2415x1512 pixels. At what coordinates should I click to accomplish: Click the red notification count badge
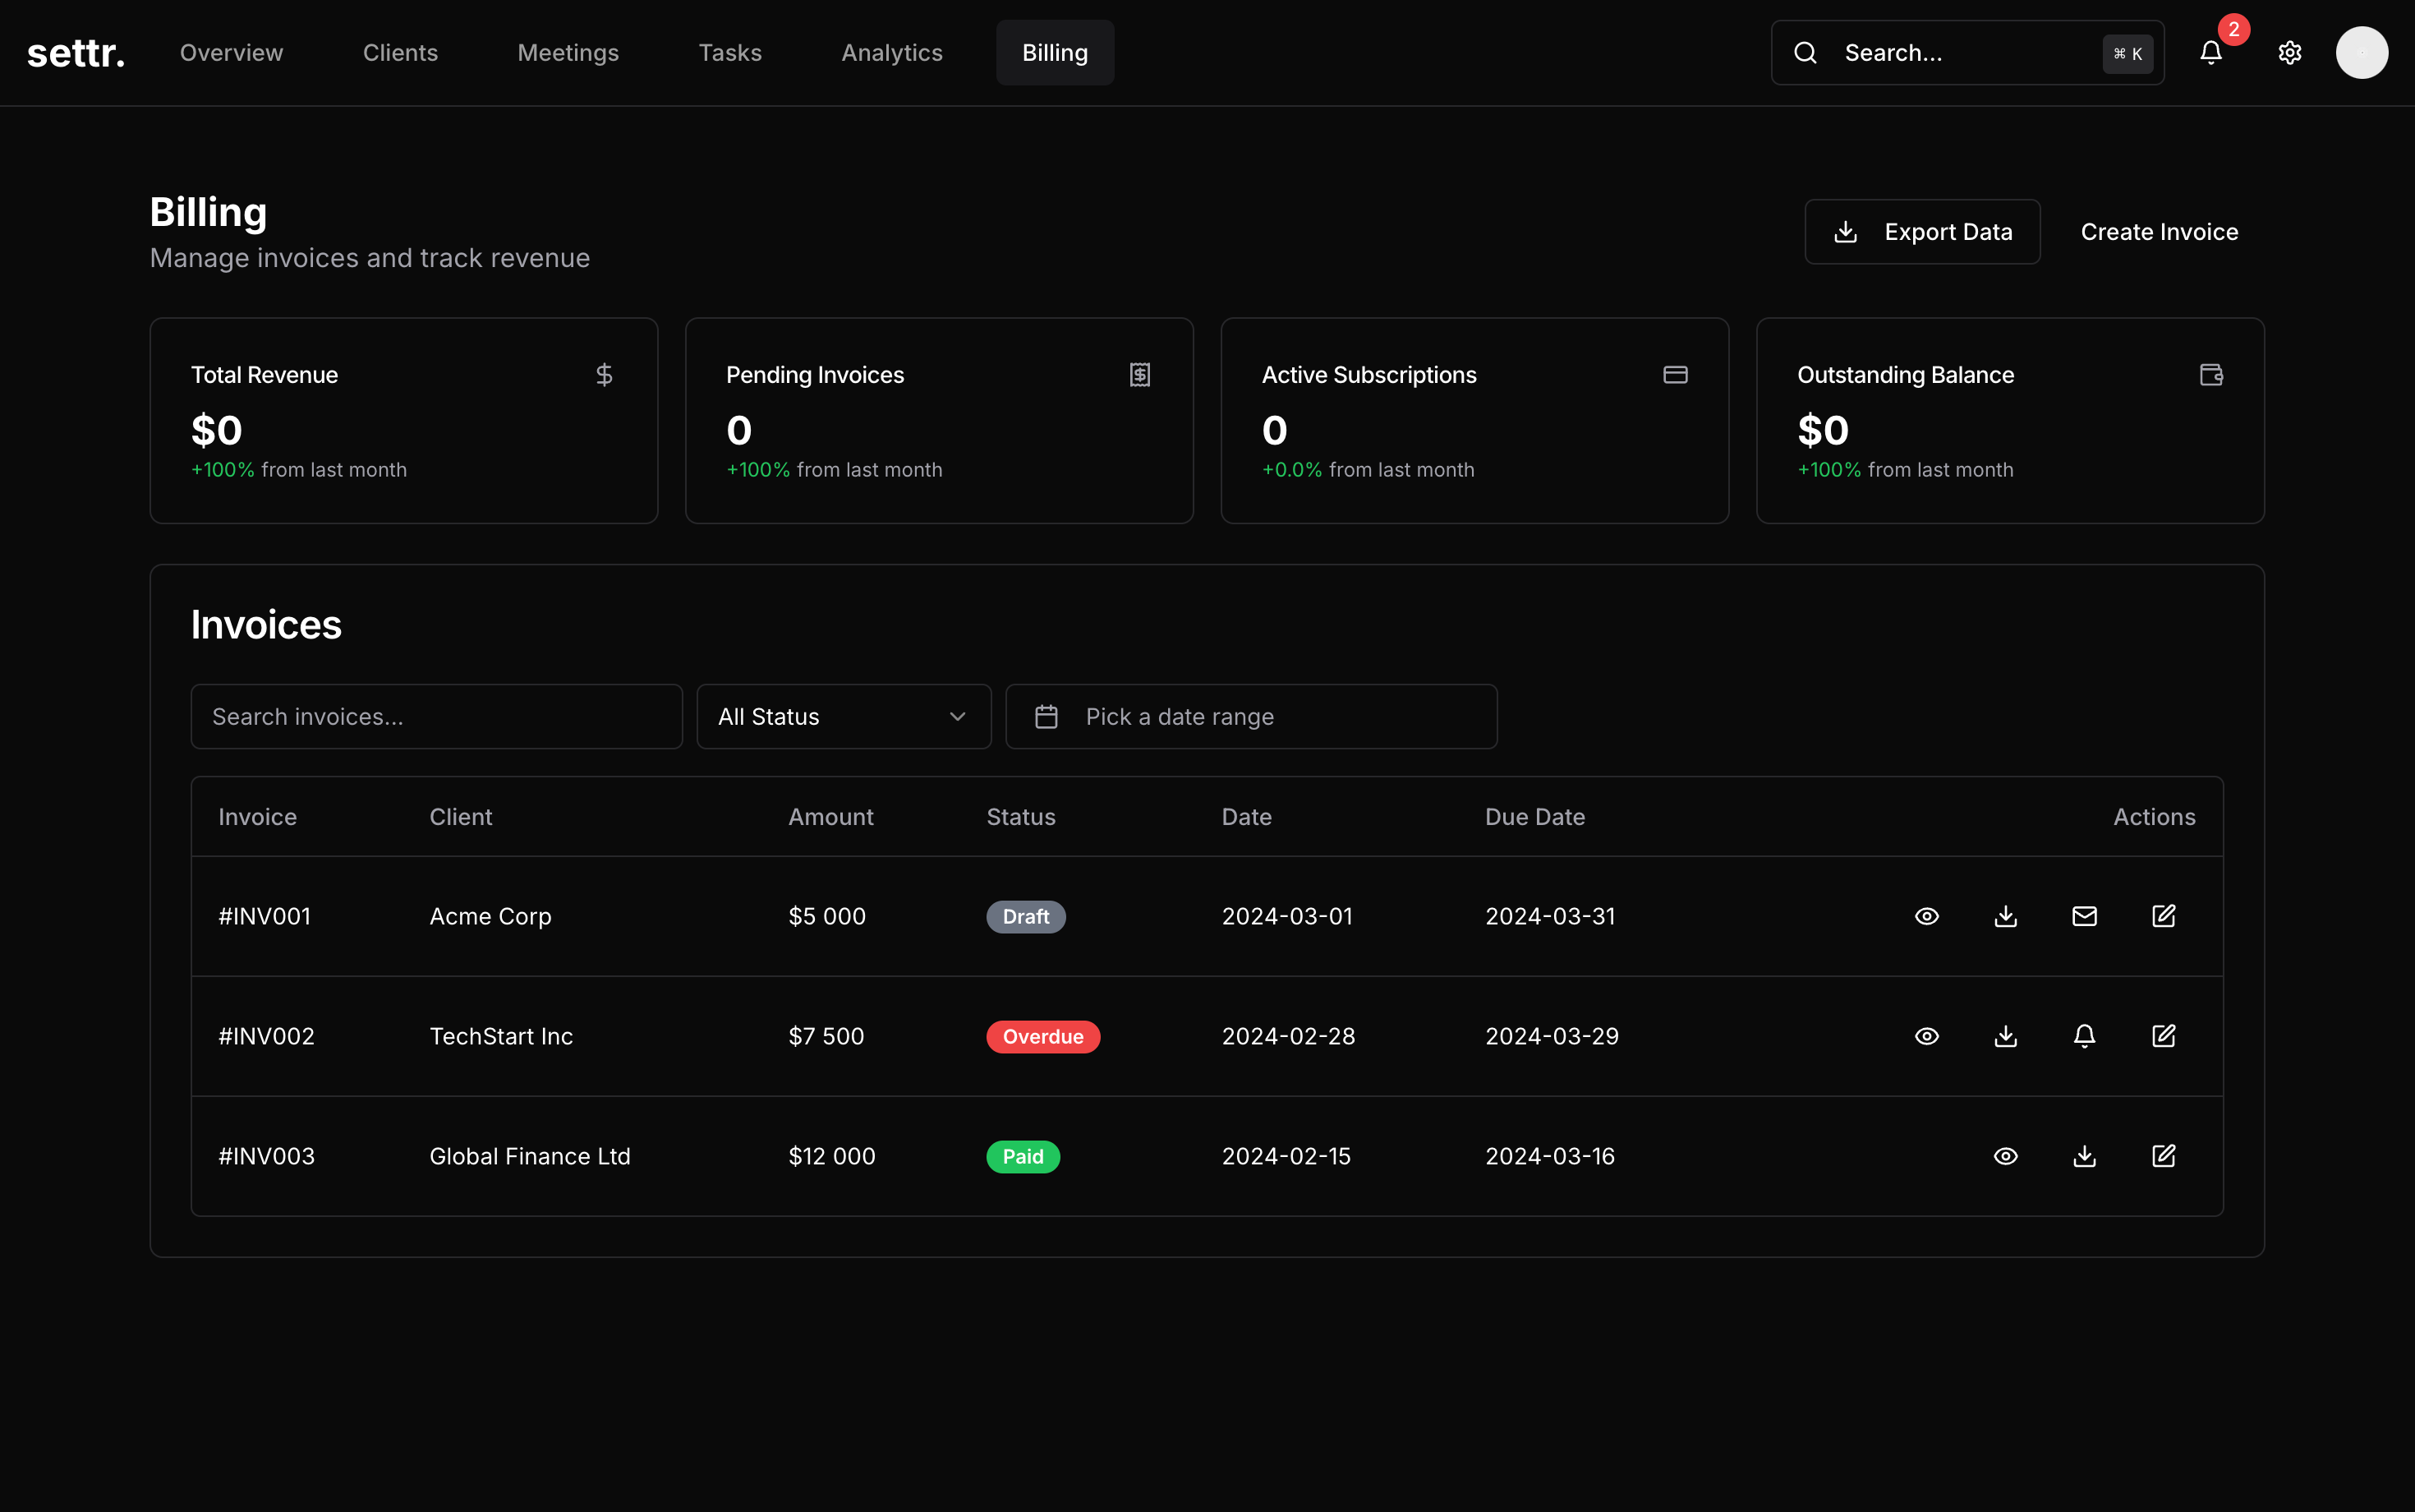2233,29
